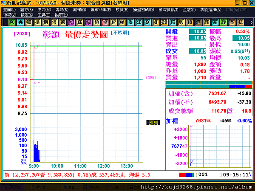Click the green magnifier search icon
The image size is (255, 191).
[12, 22]
